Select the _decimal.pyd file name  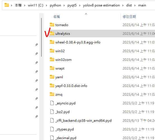coord(66,138)
